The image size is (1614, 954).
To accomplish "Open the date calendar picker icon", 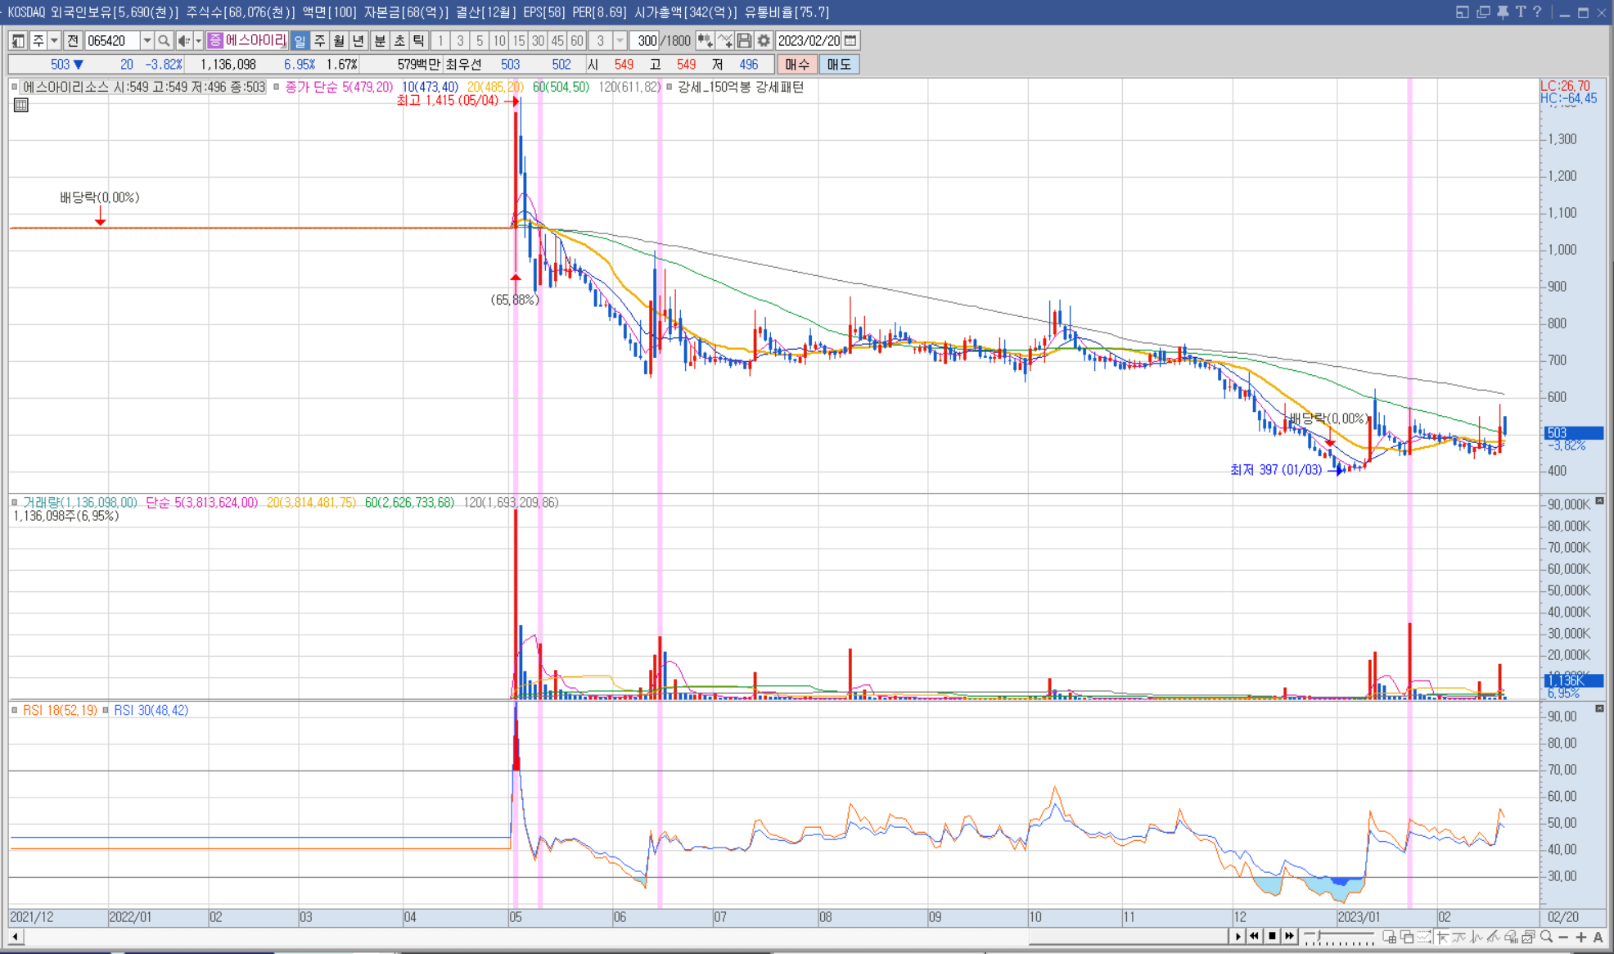I will [851, 41].
